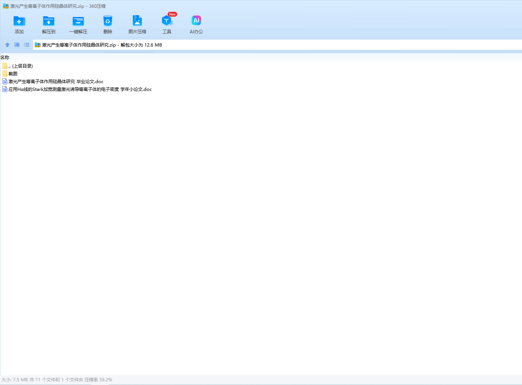Image resolution: width=522 pixels, height=385 pixels.
Task: Click the yellow folder icon of 截图
Action: pos(5,74)
